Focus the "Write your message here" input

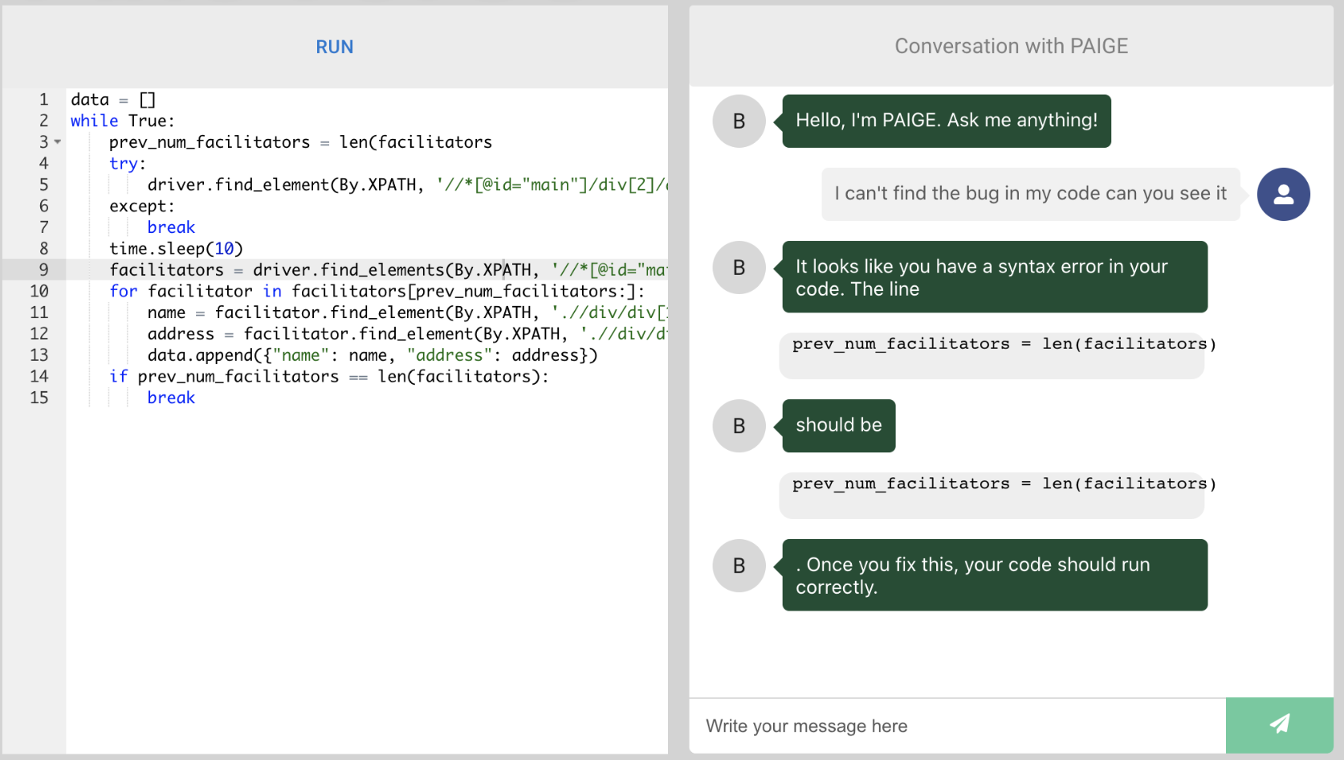[x=955, y=725]
